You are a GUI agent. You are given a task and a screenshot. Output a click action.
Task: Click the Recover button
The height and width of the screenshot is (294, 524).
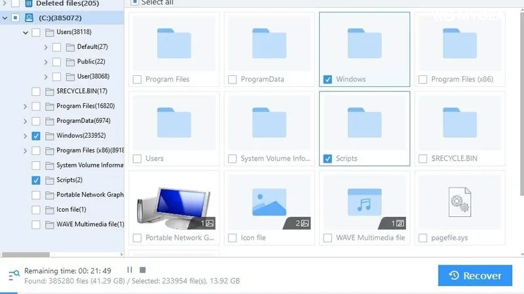(476, 276)
